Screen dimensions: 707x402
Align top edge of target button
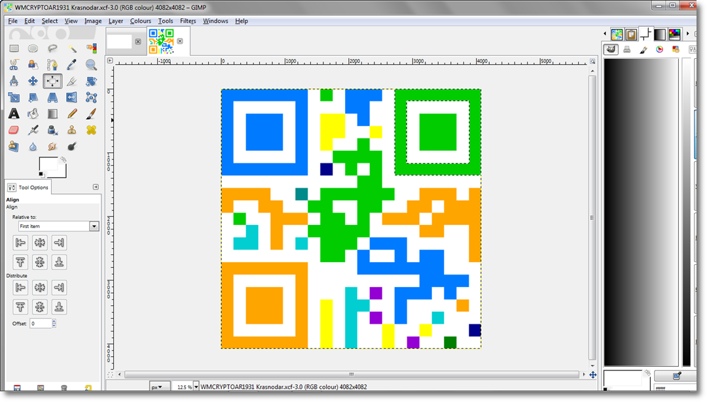(20, 262)
